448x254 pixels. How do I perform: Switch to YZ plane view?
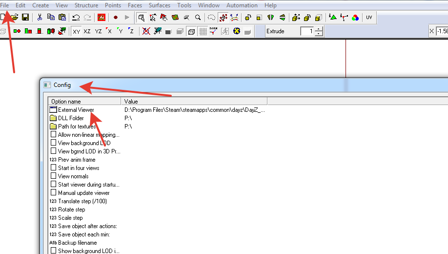coord(98,31)
